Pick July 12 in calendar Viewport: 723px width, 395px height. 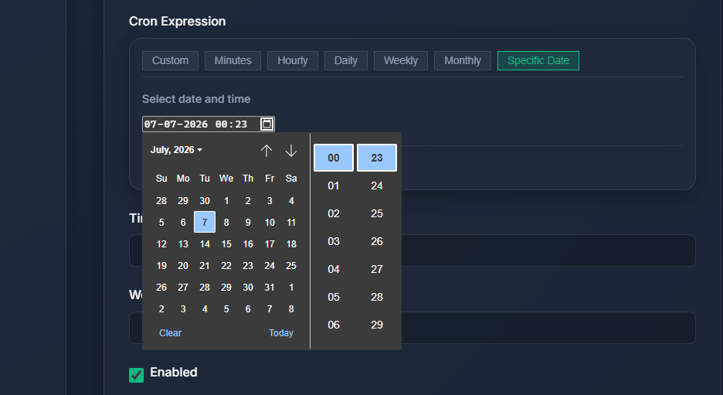point(161,243)
